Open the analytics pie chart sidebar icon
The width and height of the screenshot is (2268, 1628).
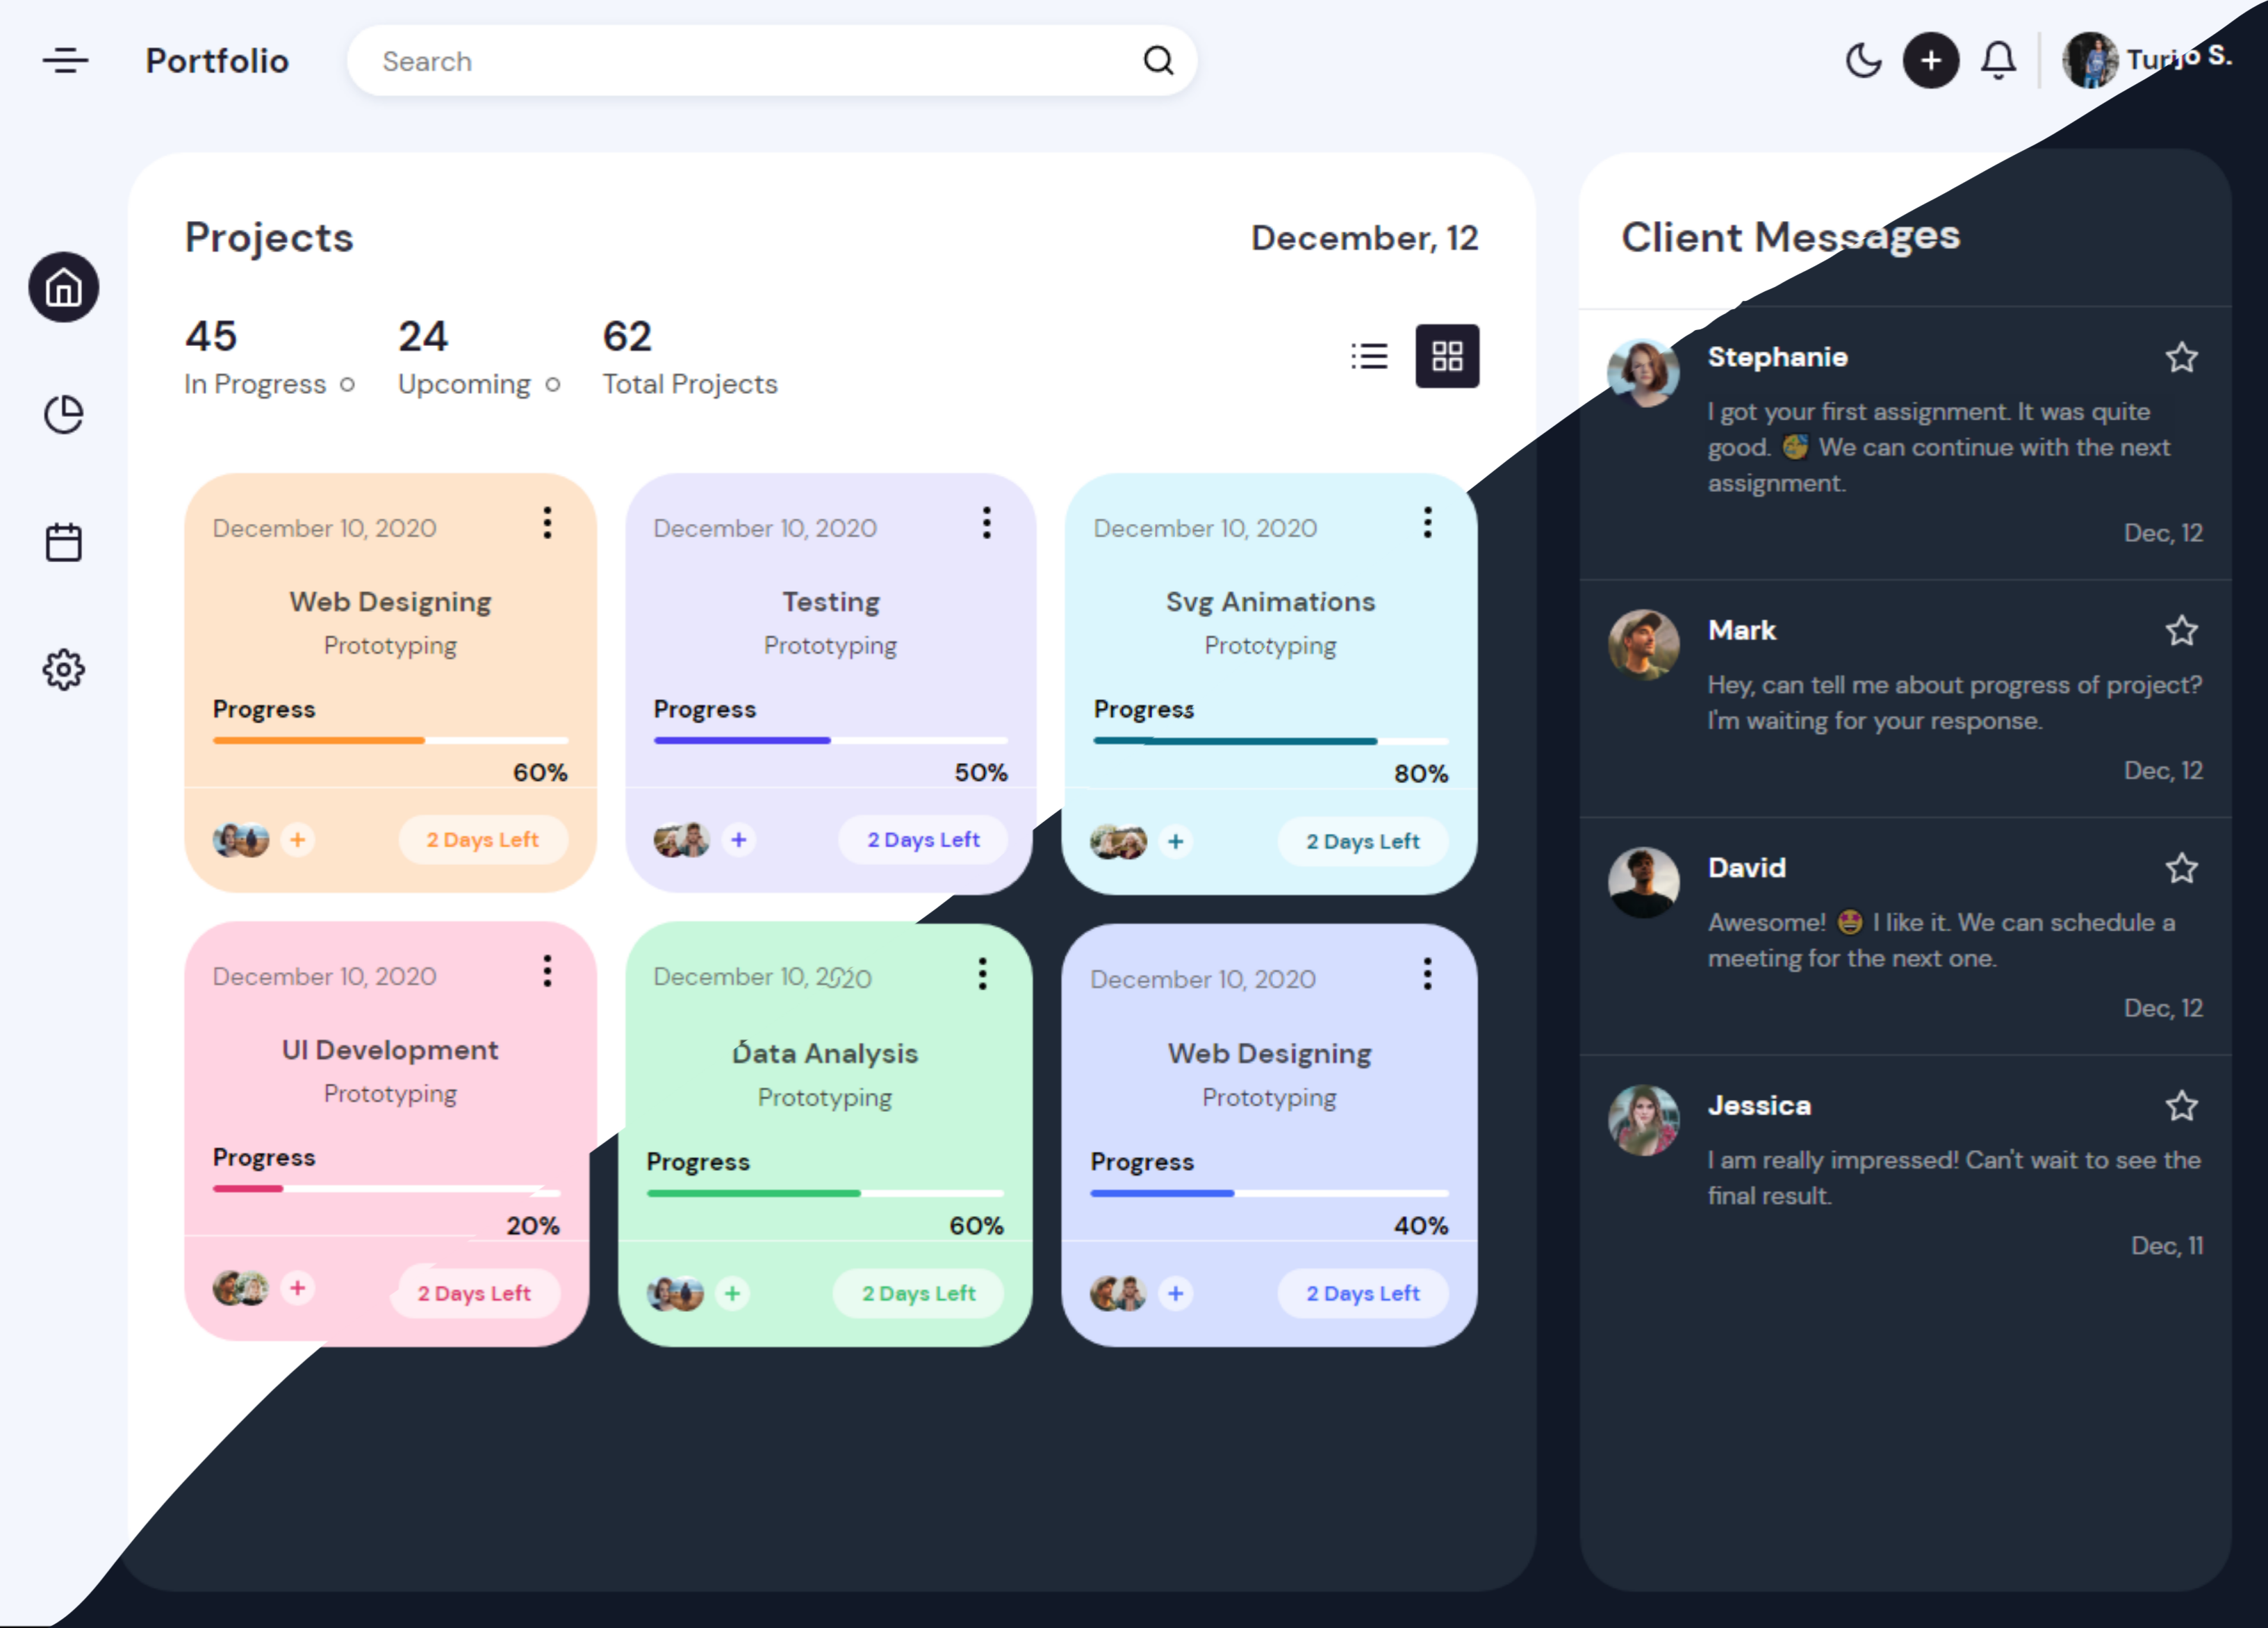tap(64, 414)
